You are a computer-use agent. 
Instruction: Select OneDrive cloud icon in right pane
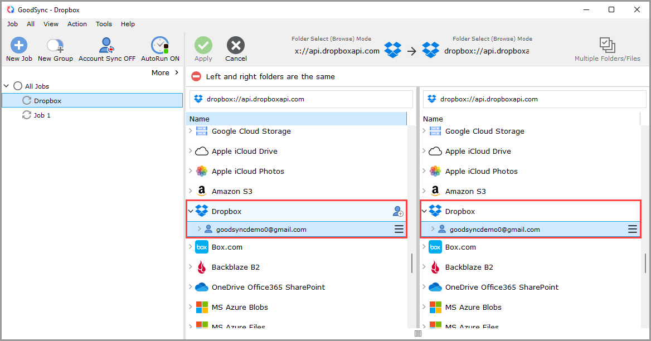tap(435, 287)
